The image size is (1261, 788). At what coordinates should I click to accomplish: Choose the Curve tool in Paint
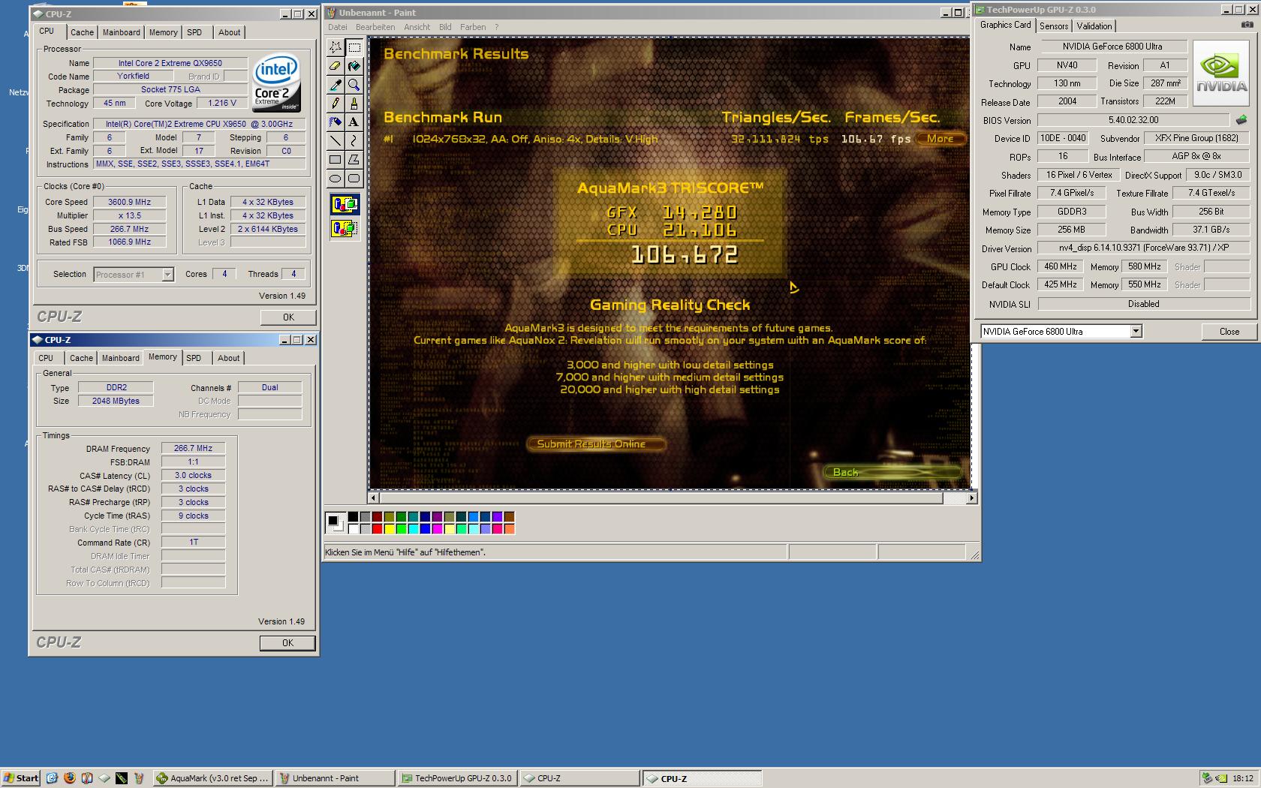(x=354, y=141)
